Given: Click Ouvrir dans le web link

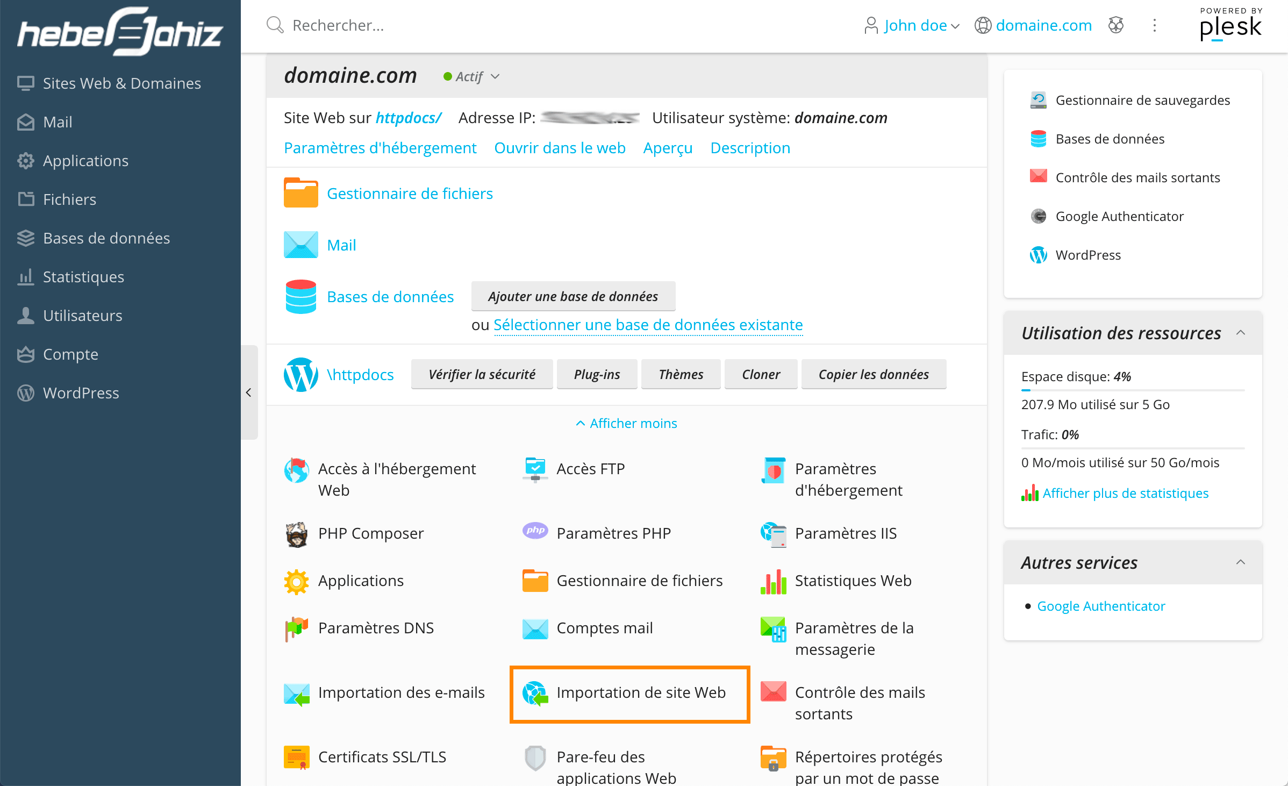Looking at the screenshot, I should point(560,148).
